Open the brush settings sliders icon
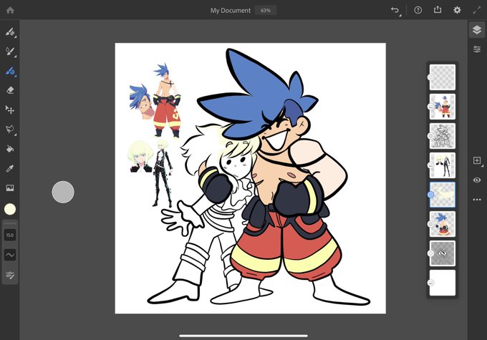 10,275
